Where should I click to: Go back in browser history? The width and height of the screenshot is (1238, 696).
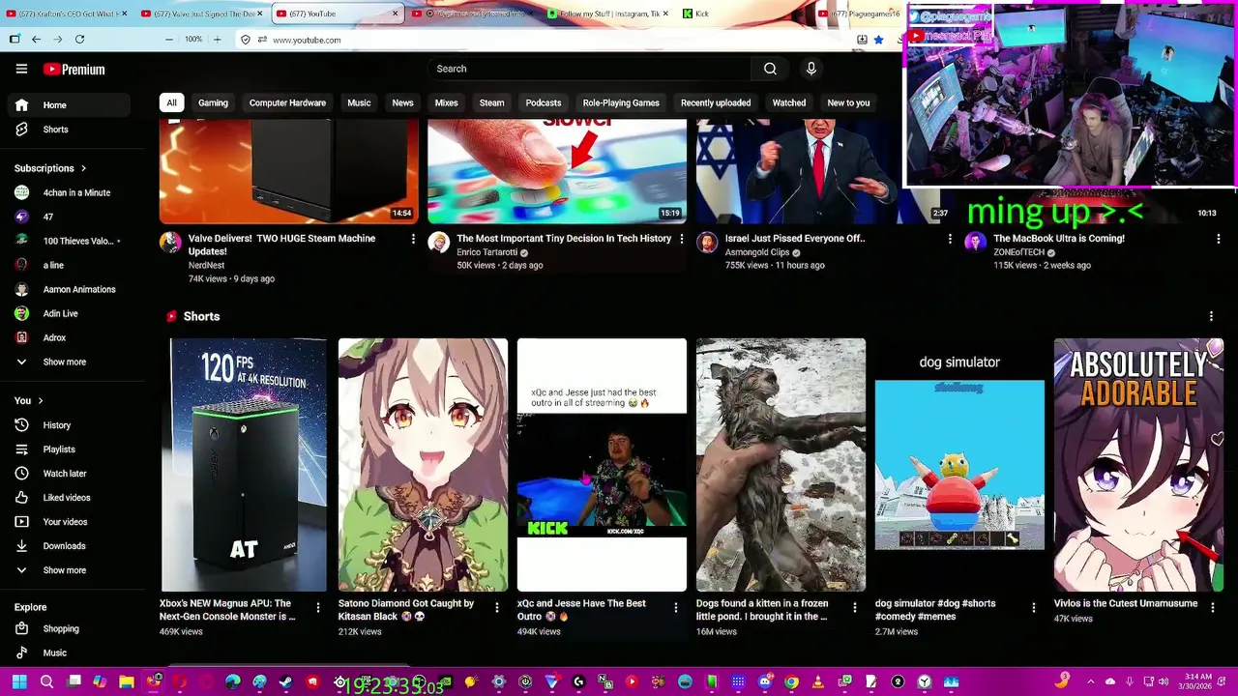coord(36,40)
